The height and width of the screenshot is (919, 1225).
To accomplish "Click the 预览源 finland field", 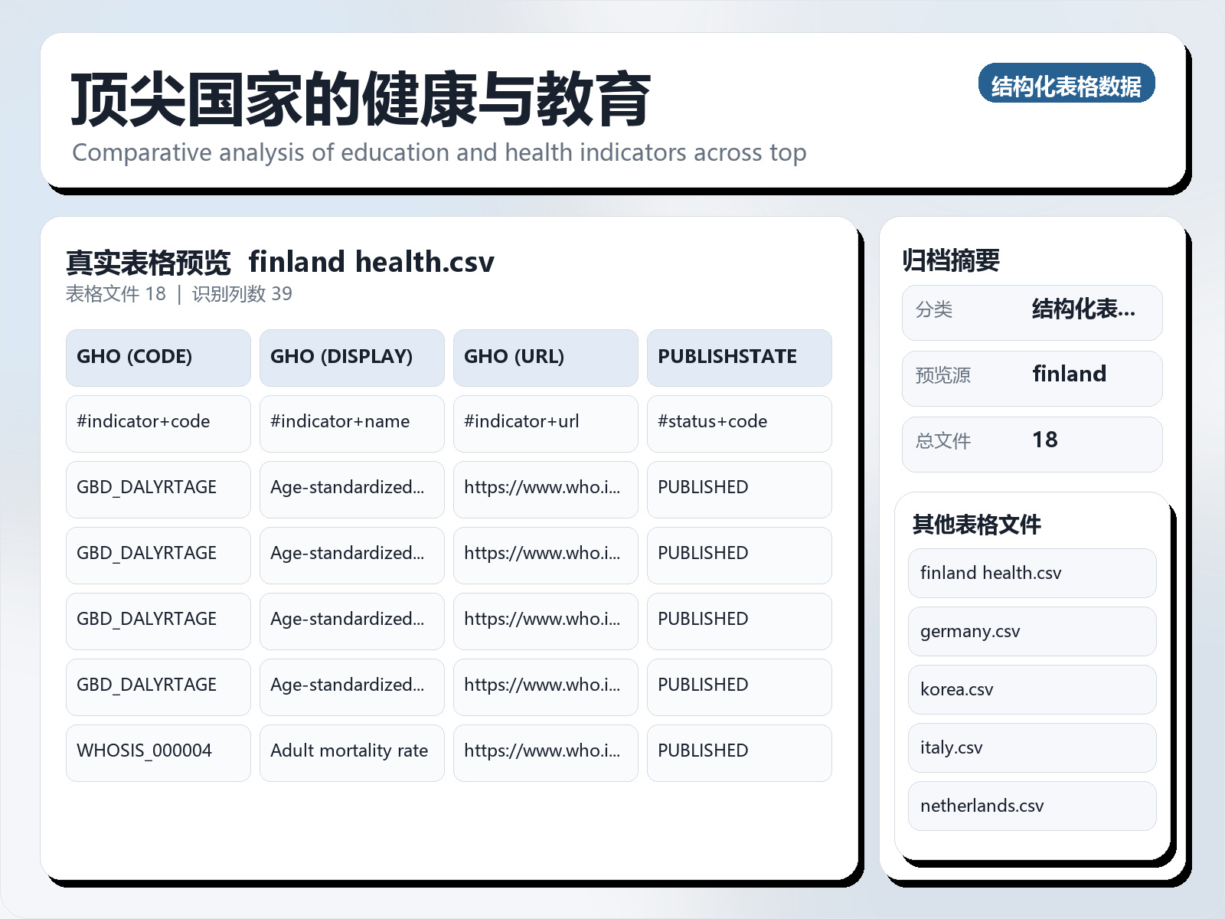I will click(x=1031, y=377).
